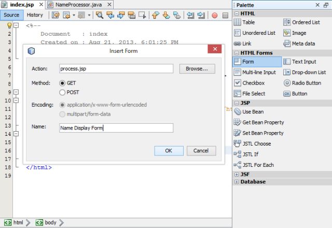This screenshot has width=332, height=228.
Task: Select Form item in HTML Forms
Action: (257, 62)
